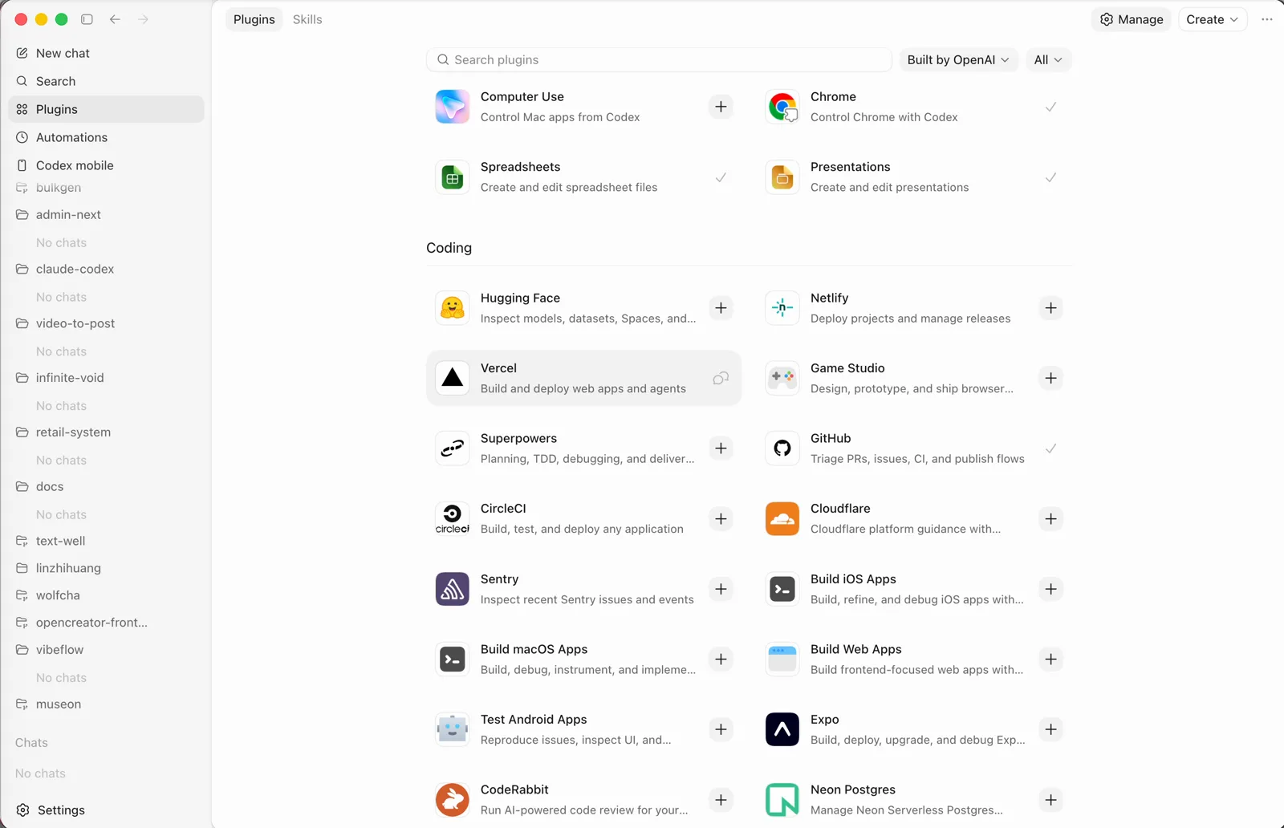Click the Sentry purple logo

tap(453, 589)
